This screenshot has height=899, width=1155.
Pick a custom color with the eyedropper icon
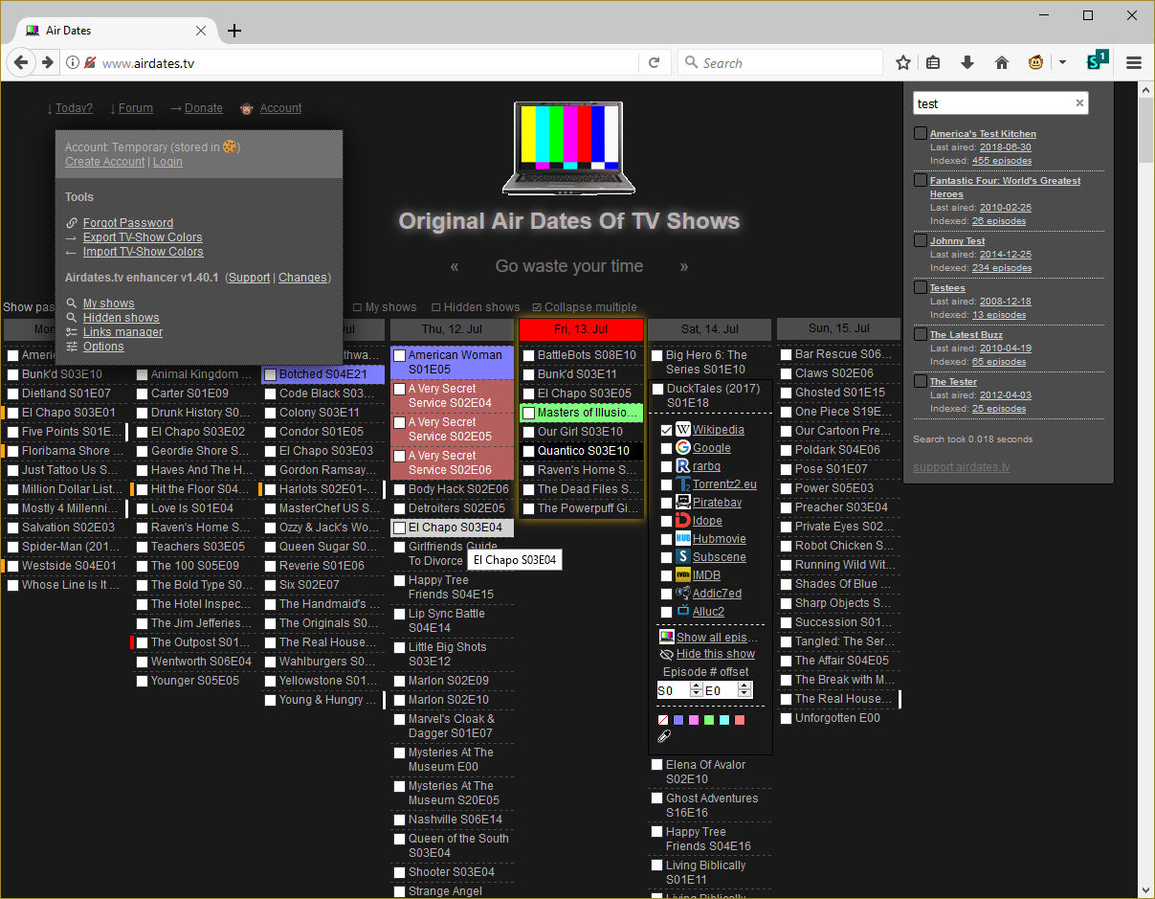click(664, 736)
